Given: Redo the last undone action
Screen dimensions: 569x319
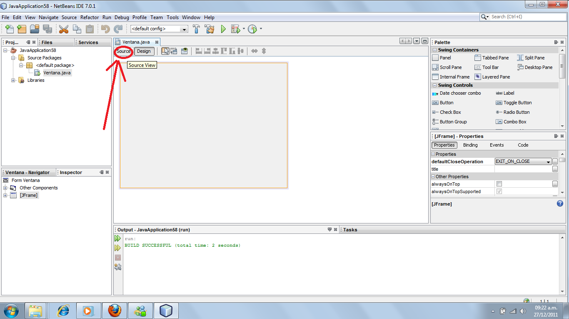Looking at the screenshot, I should (118, 29).
